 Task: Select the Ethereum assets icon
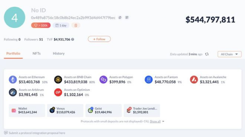pos(13,79)
